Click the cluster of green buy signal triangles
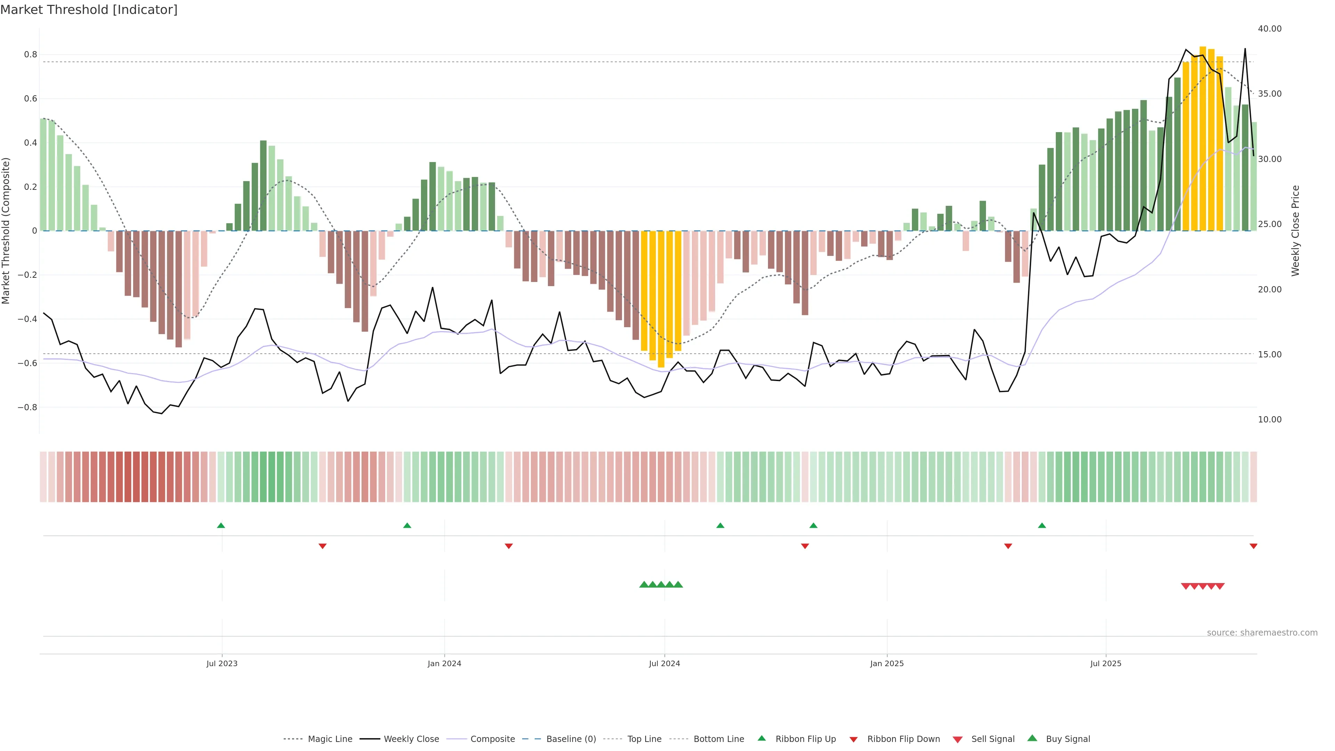 pos(661,584)
